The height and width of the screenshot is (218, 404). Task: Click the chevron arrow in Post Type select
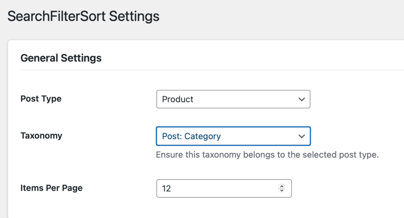pyautogui.click(x=302, y=99)
